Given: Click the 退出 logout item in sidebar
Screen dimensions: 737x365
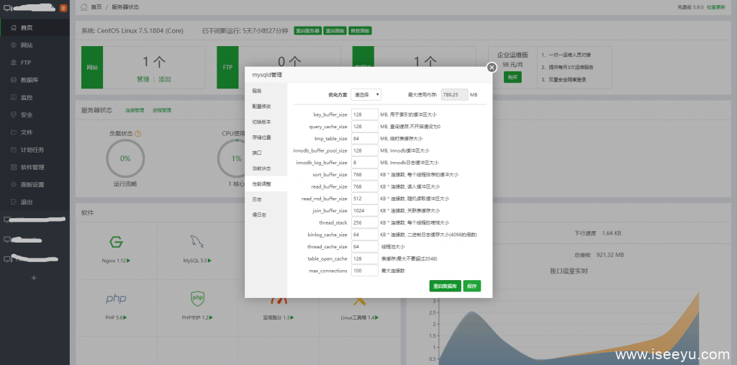Looking at the screenshot, I should pos(35,202).
